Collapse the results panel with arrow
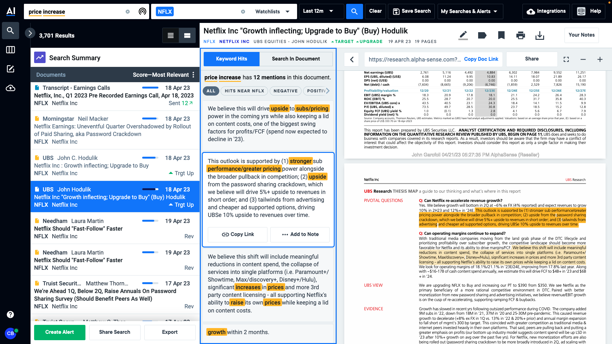Viewport: 612px width, 344px height. pos(30,33)
